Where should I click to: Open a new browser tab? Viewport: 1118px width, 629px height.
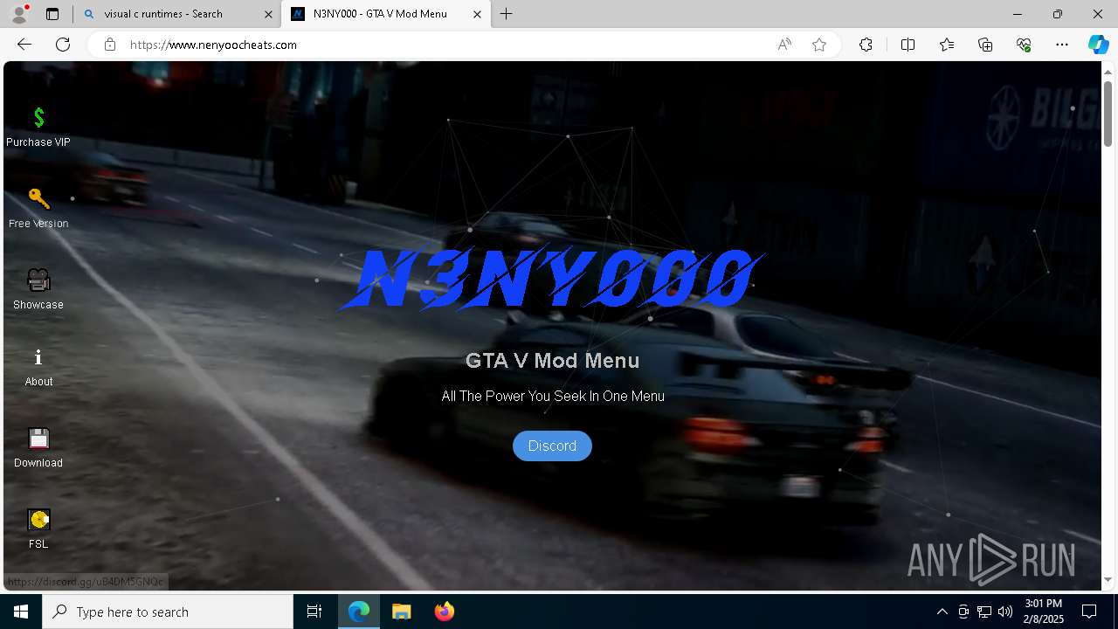point(507,14)
